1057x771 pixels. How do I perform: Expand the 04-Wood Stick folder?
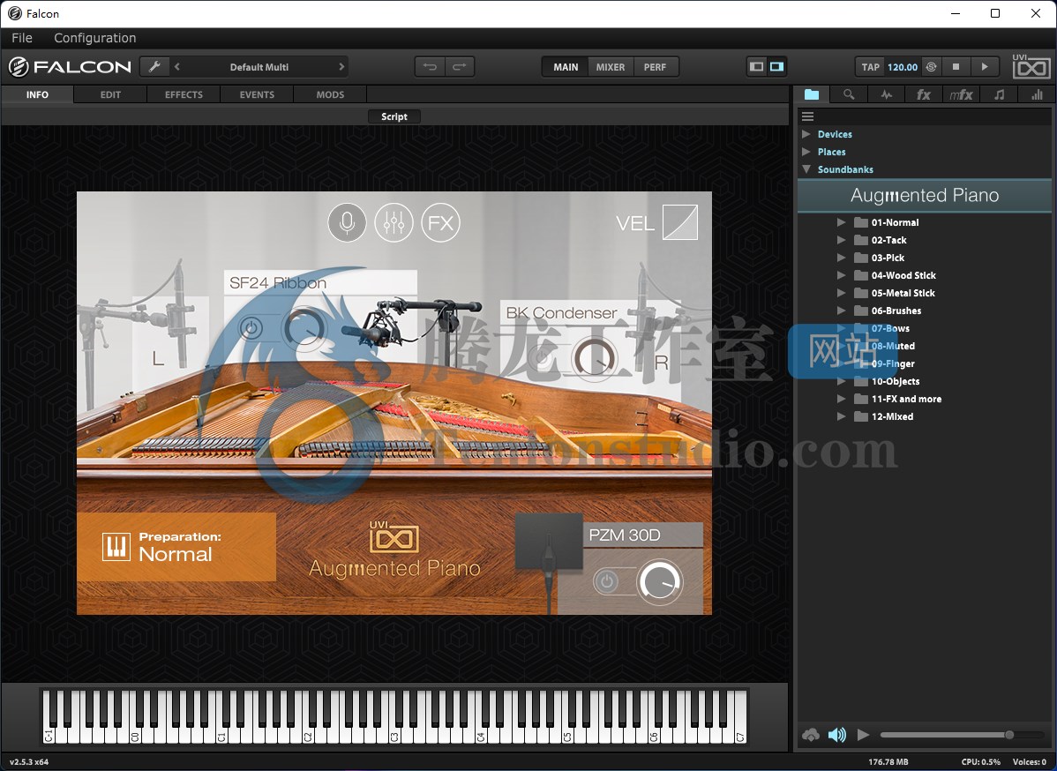pos(842,275)
